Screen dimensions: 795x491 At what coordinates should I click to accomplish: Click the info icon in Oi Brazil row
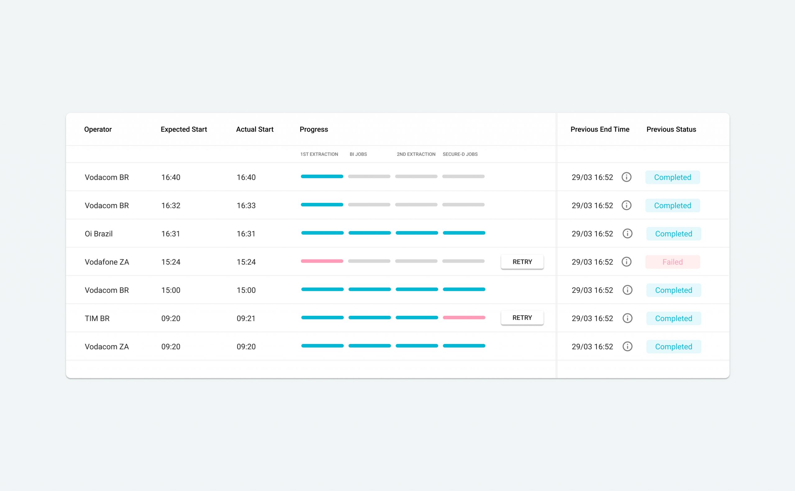point(627,234)
